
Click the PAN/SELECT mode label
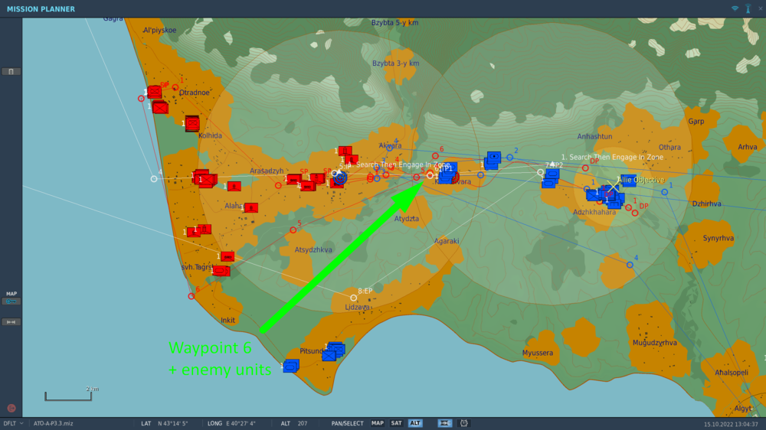(x=347, y=423)
